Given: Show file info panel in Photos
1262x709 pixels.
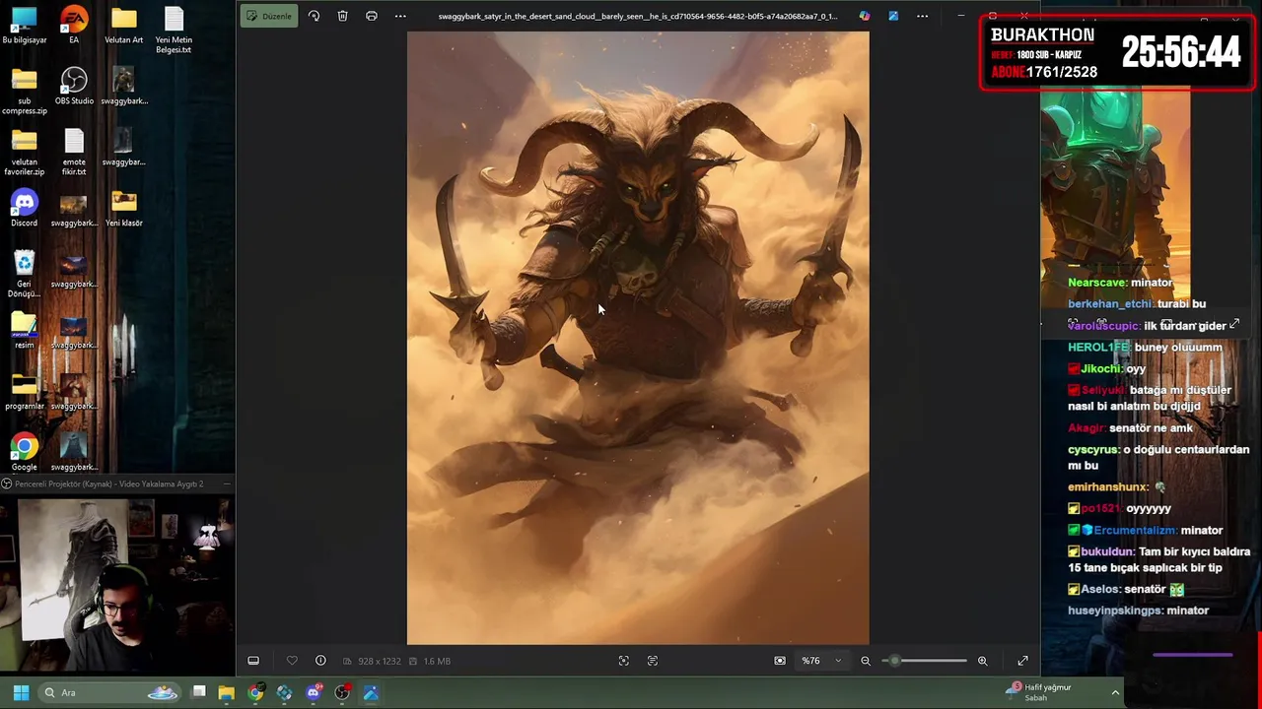Looking at the screenshot, I should (x=320, y=661).
